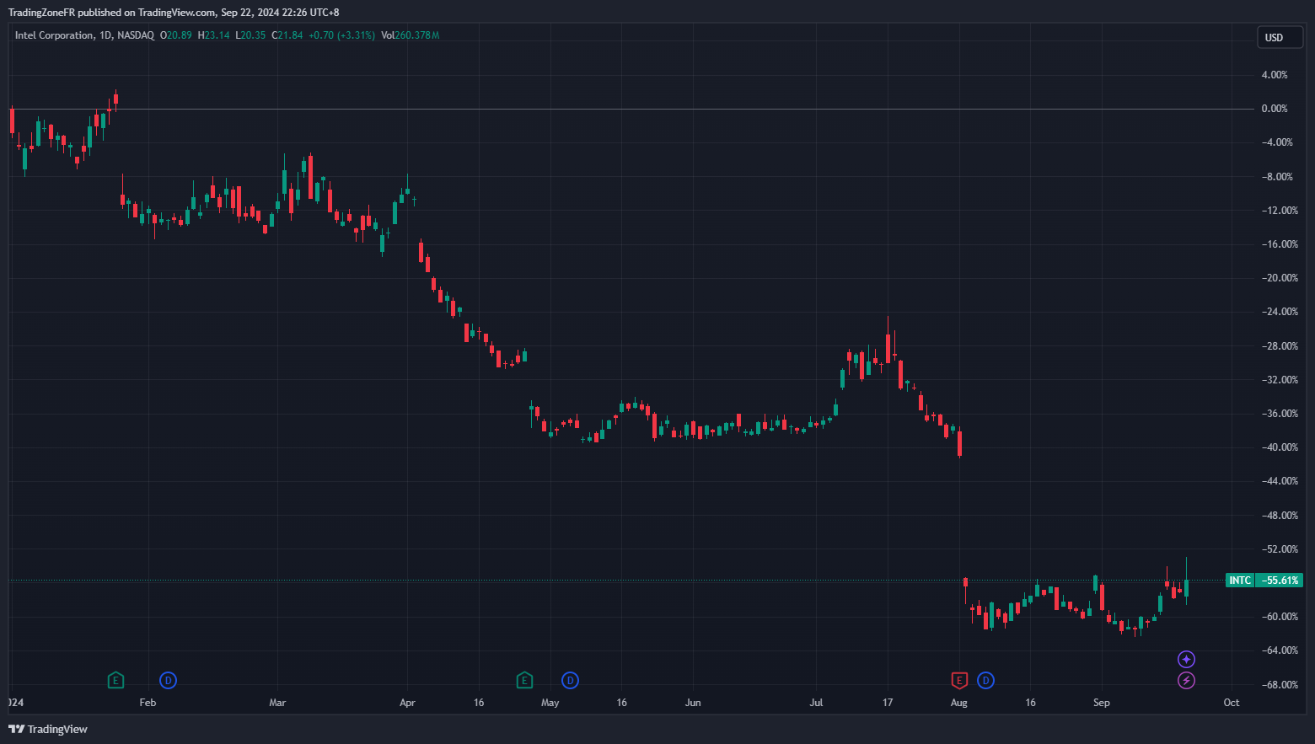The image size is (1315, 744).
Task: Click the 1D interval label
Action: pos(105,35)
